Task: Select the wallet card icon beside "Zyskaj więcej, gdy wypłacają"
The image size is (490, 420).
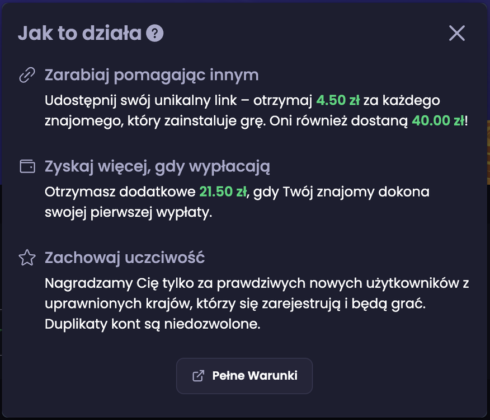Action: click(26, 165)
